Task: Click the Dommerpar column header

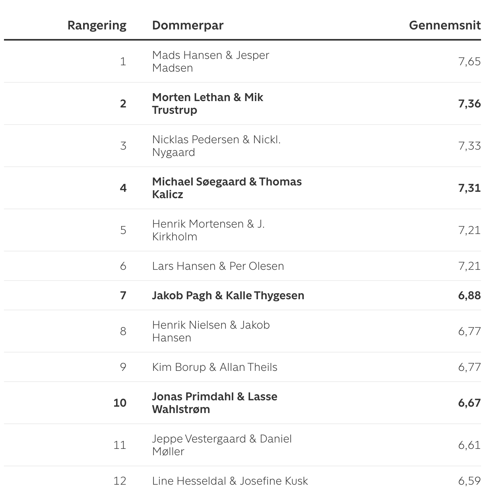Action: pos(188,25)
